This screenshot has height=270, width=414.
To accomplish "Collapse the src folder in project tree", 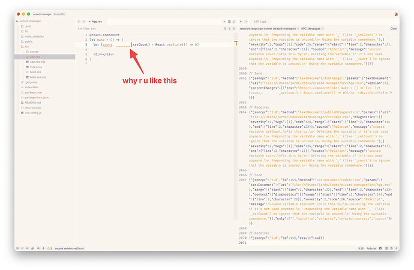I will 26,46.
